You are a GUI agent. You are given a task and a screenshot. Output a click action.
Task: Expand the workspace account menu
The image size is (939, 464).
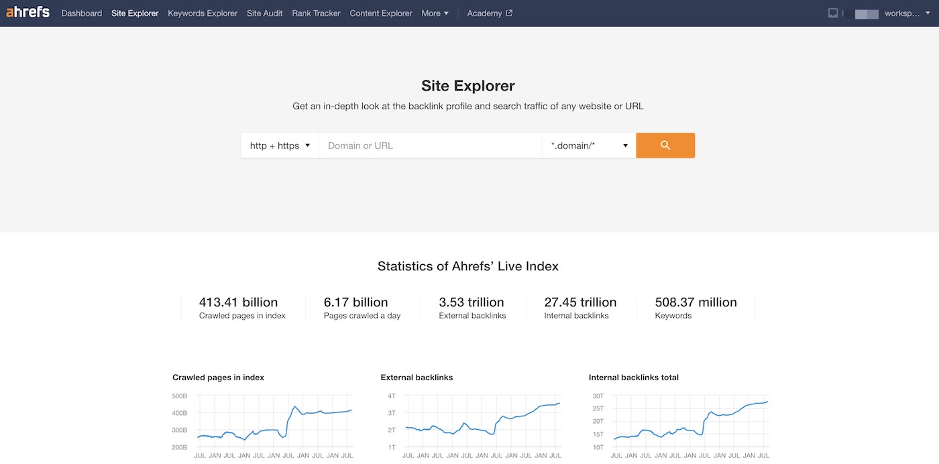(907, 13)
